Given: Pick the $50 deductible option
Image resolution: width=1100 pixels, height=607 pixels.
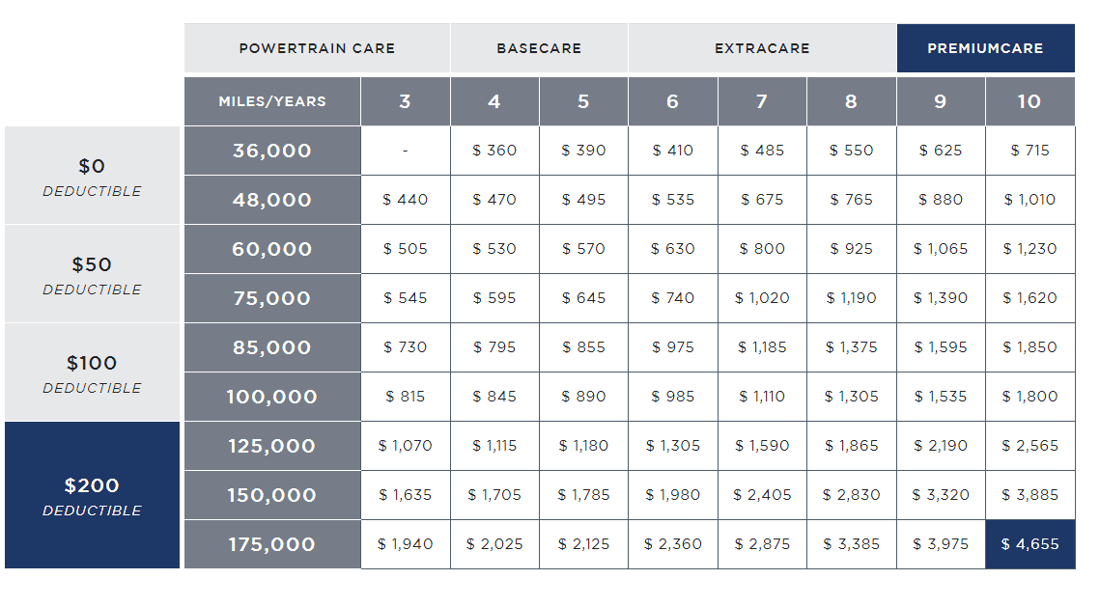Looking at the screenshot, I should [92, 274].
